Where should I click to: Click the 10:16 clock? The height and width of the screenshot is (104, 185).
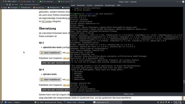[177, 102]
